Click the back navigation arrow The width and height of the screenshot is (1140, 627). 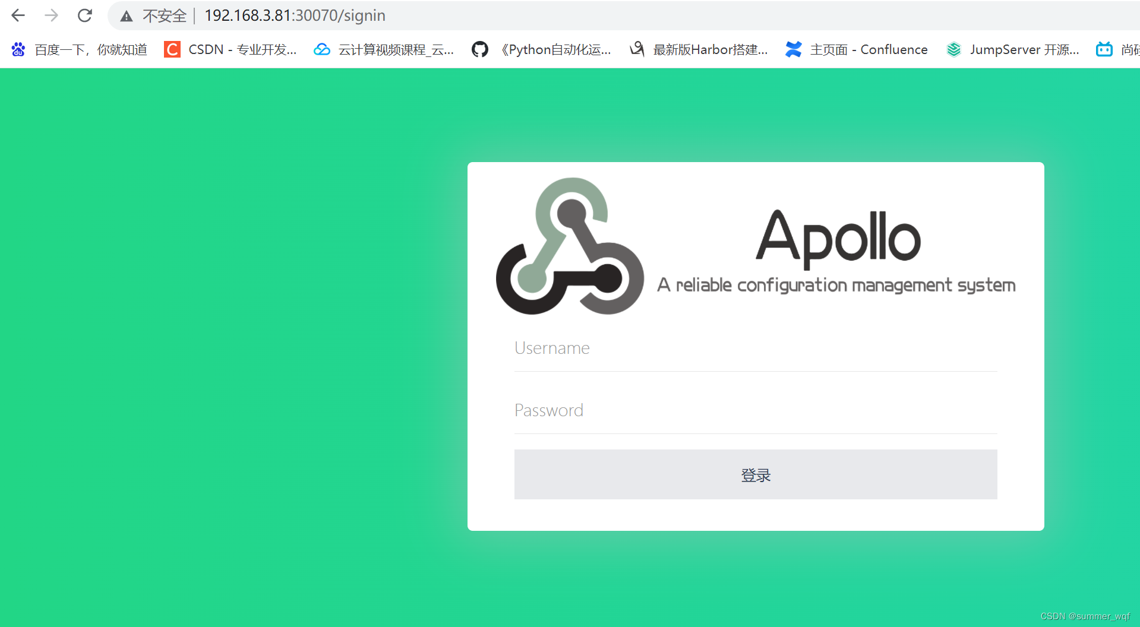[x=18, y=15]
